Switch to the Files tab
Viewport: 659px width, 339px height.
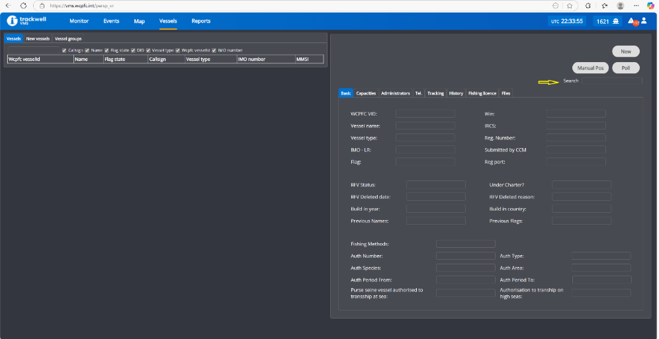(506, 93)
